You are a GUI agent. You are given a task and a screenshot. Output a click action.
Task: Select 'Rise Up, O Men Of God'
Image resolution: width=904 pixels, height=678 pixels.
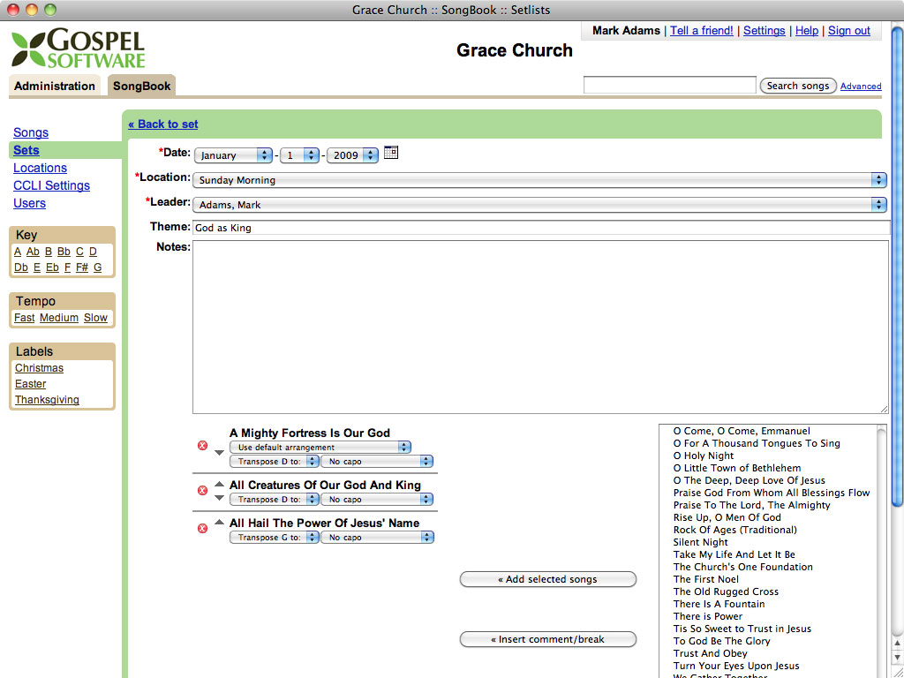coord(727,517)
